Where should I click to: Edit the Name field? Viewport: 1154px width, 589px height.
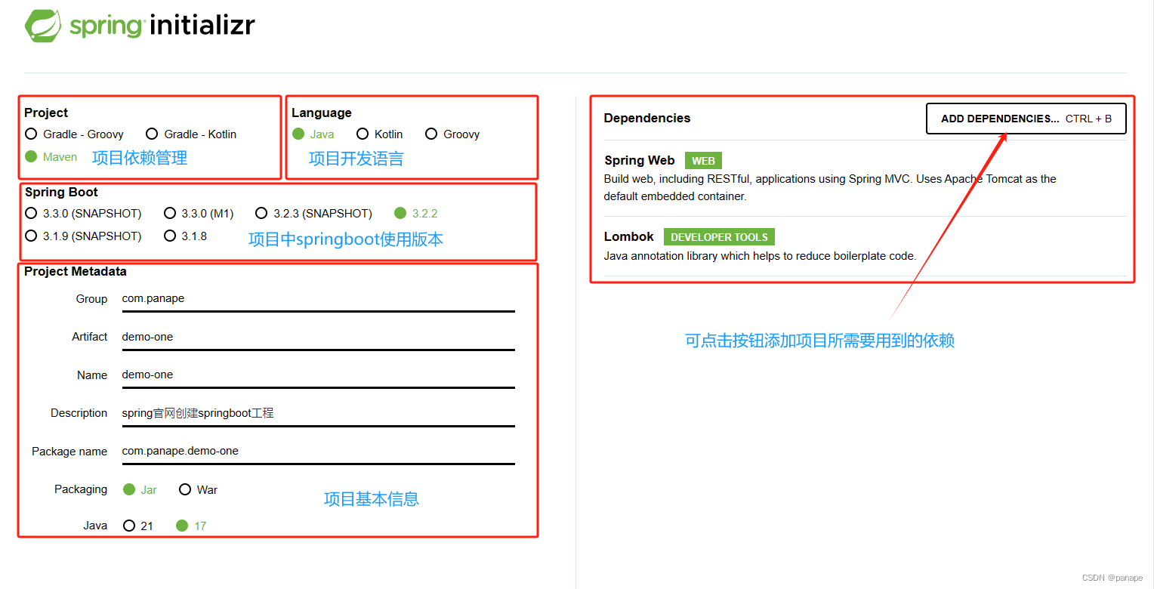coord(318,375)
